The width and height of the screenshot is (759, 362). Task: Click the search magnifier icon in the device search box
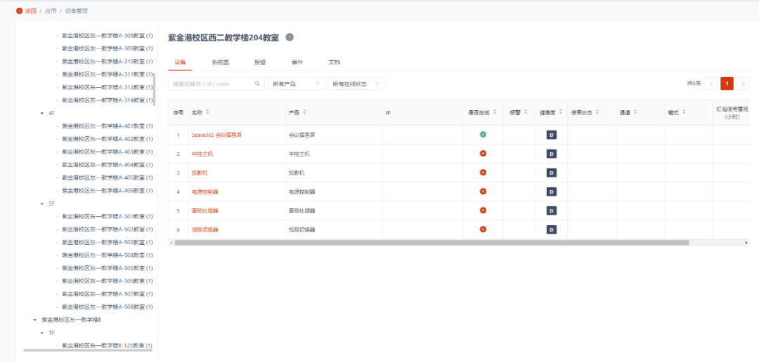click(x=257, y=83)
